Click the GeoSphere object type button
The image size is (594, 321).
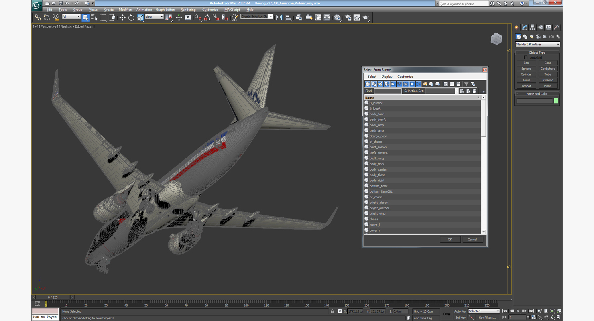coord(548,69)
